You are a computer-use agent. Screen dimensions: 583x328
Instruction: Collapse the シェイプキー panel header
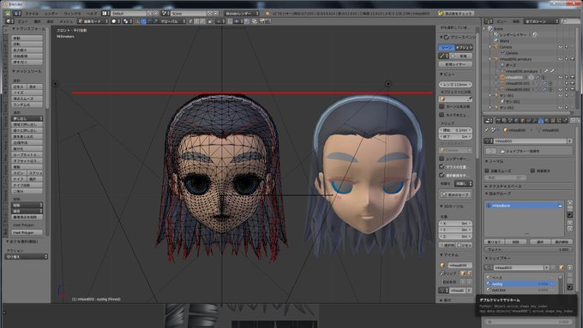click(x=498, y=258)
